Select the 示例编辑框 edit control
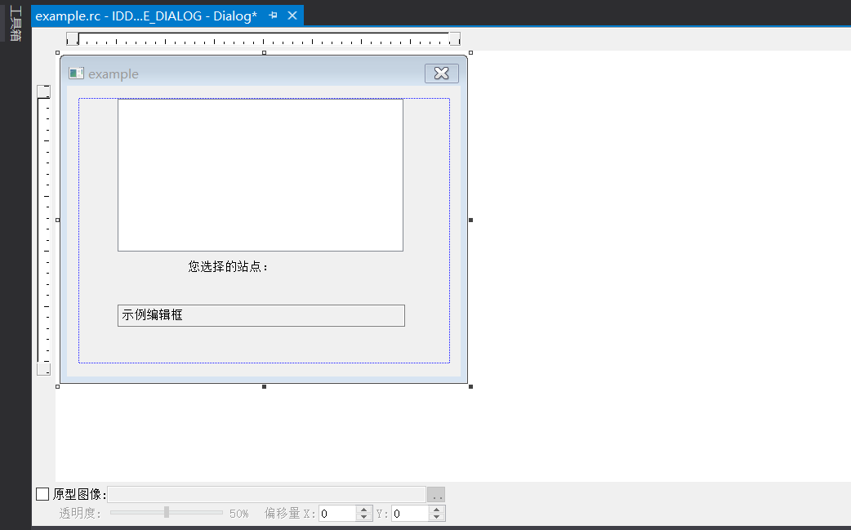The image size is (851, 530). click(x=261, y=315)
